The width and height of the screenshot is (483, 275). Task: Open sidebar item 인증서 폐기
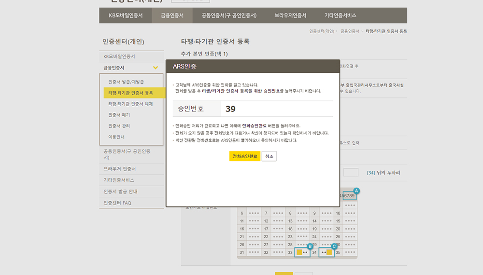pos(119,115)
